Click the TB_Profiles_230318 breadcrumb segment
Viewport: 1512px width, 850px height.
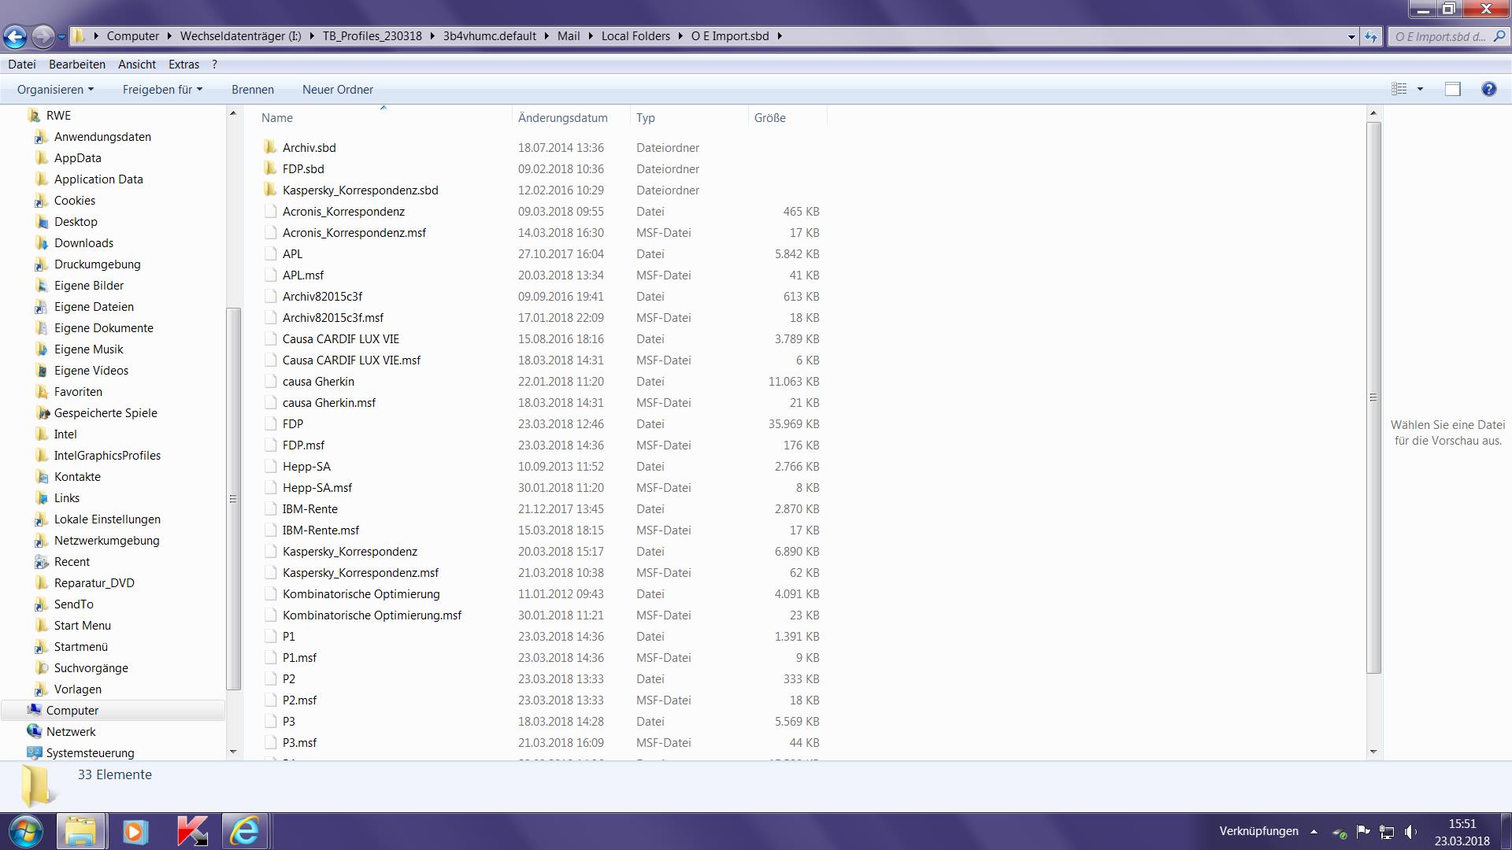pos(372,36)
